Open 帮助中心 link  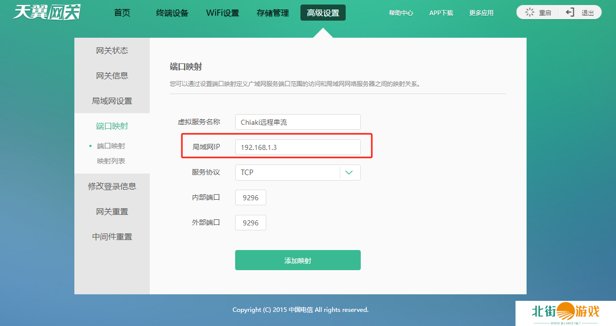pos(401,13)
